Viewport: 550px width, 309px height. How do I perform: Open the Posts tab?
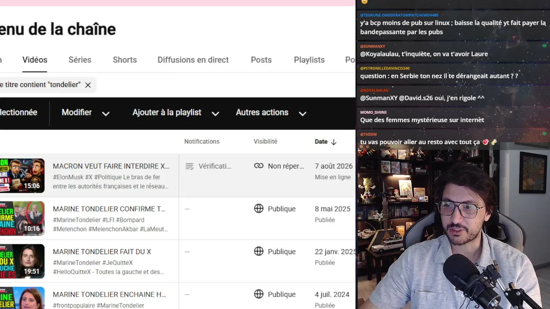(261, 60)
